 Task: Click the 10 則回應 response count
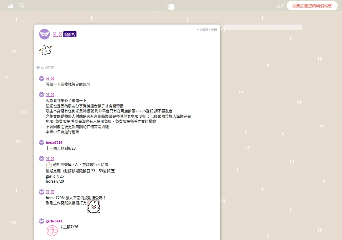click(x=47, y=68)
